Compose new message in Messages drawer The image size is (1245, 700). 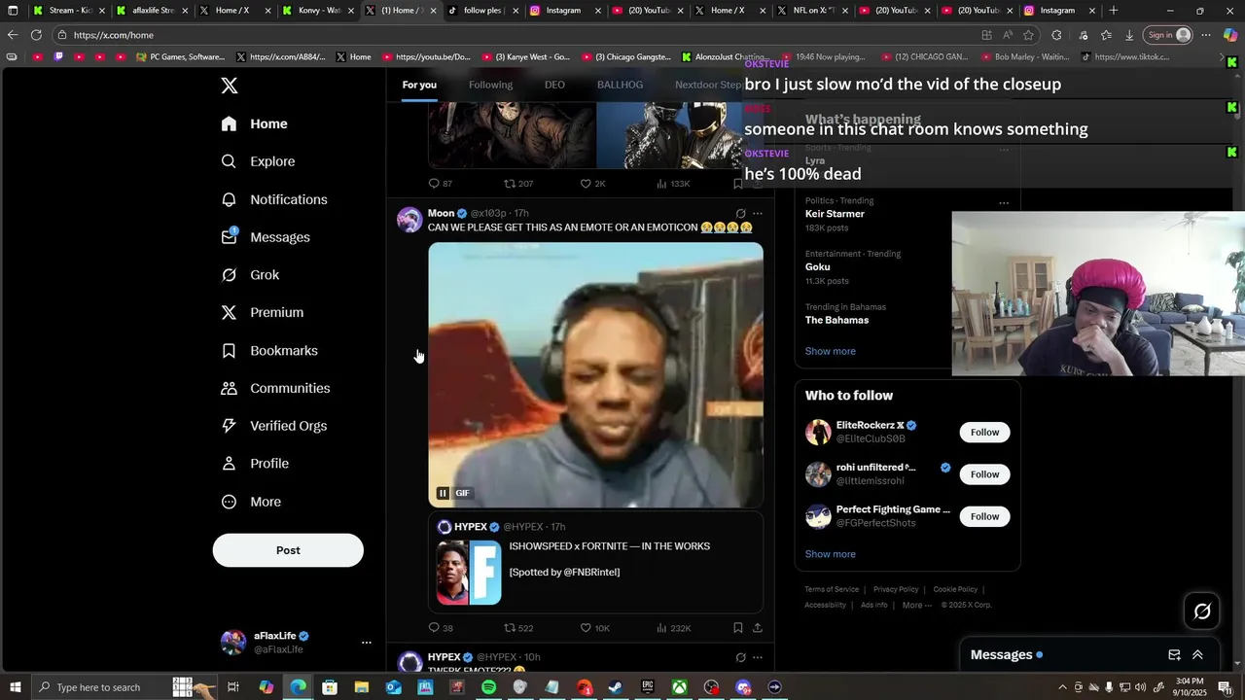[1174, 655]
